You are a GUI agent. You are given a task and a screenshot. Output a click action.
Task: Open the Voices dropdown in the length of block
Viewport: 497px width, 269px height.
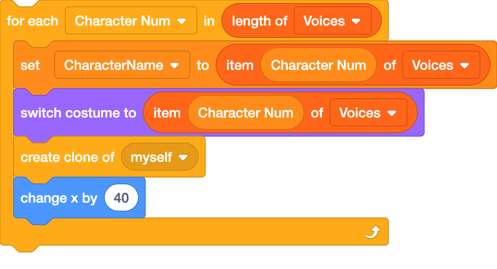tap(332, 21)
